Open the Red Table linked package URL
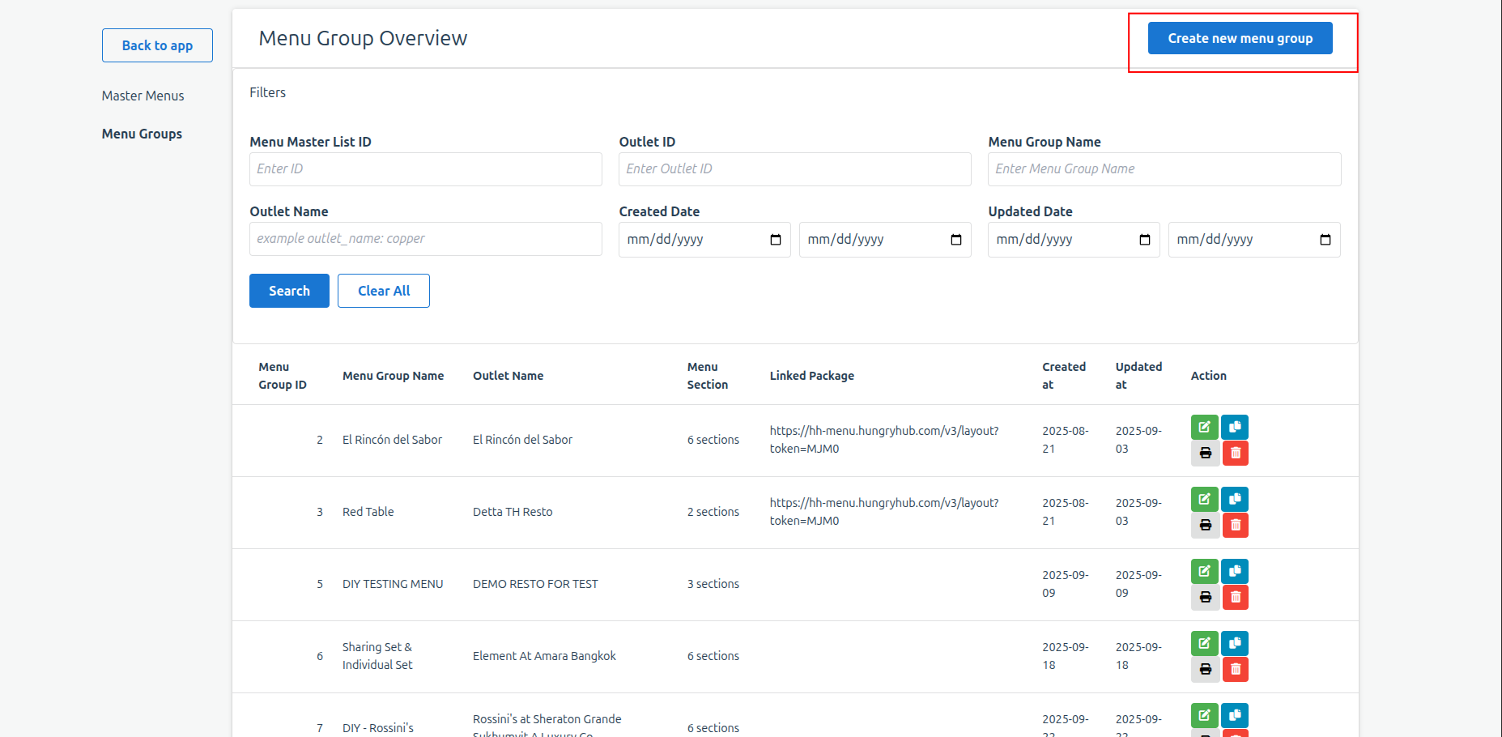The image size is (1502, 737). click(x=883, y=511)
